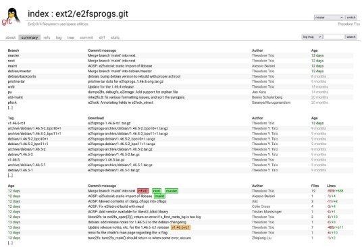The width and height of the screenshot is (362, 247).
Task: Open the about tab
Action: (10, 38)
